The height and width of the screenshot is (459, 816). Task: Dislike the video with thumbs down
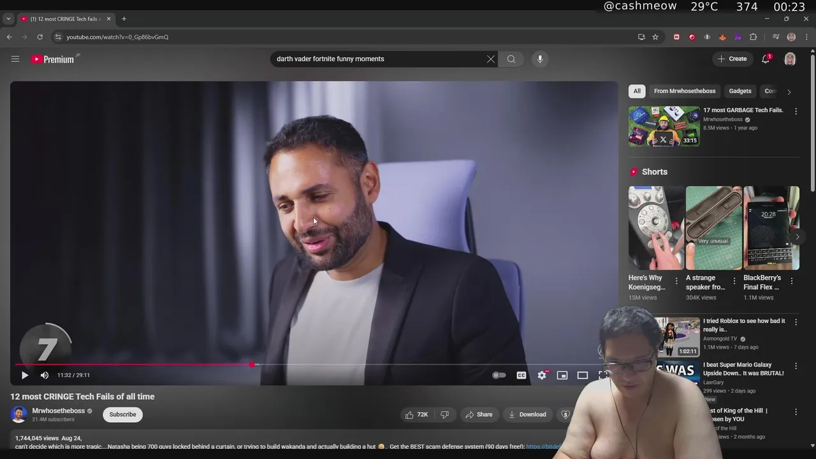click(445, 414)
